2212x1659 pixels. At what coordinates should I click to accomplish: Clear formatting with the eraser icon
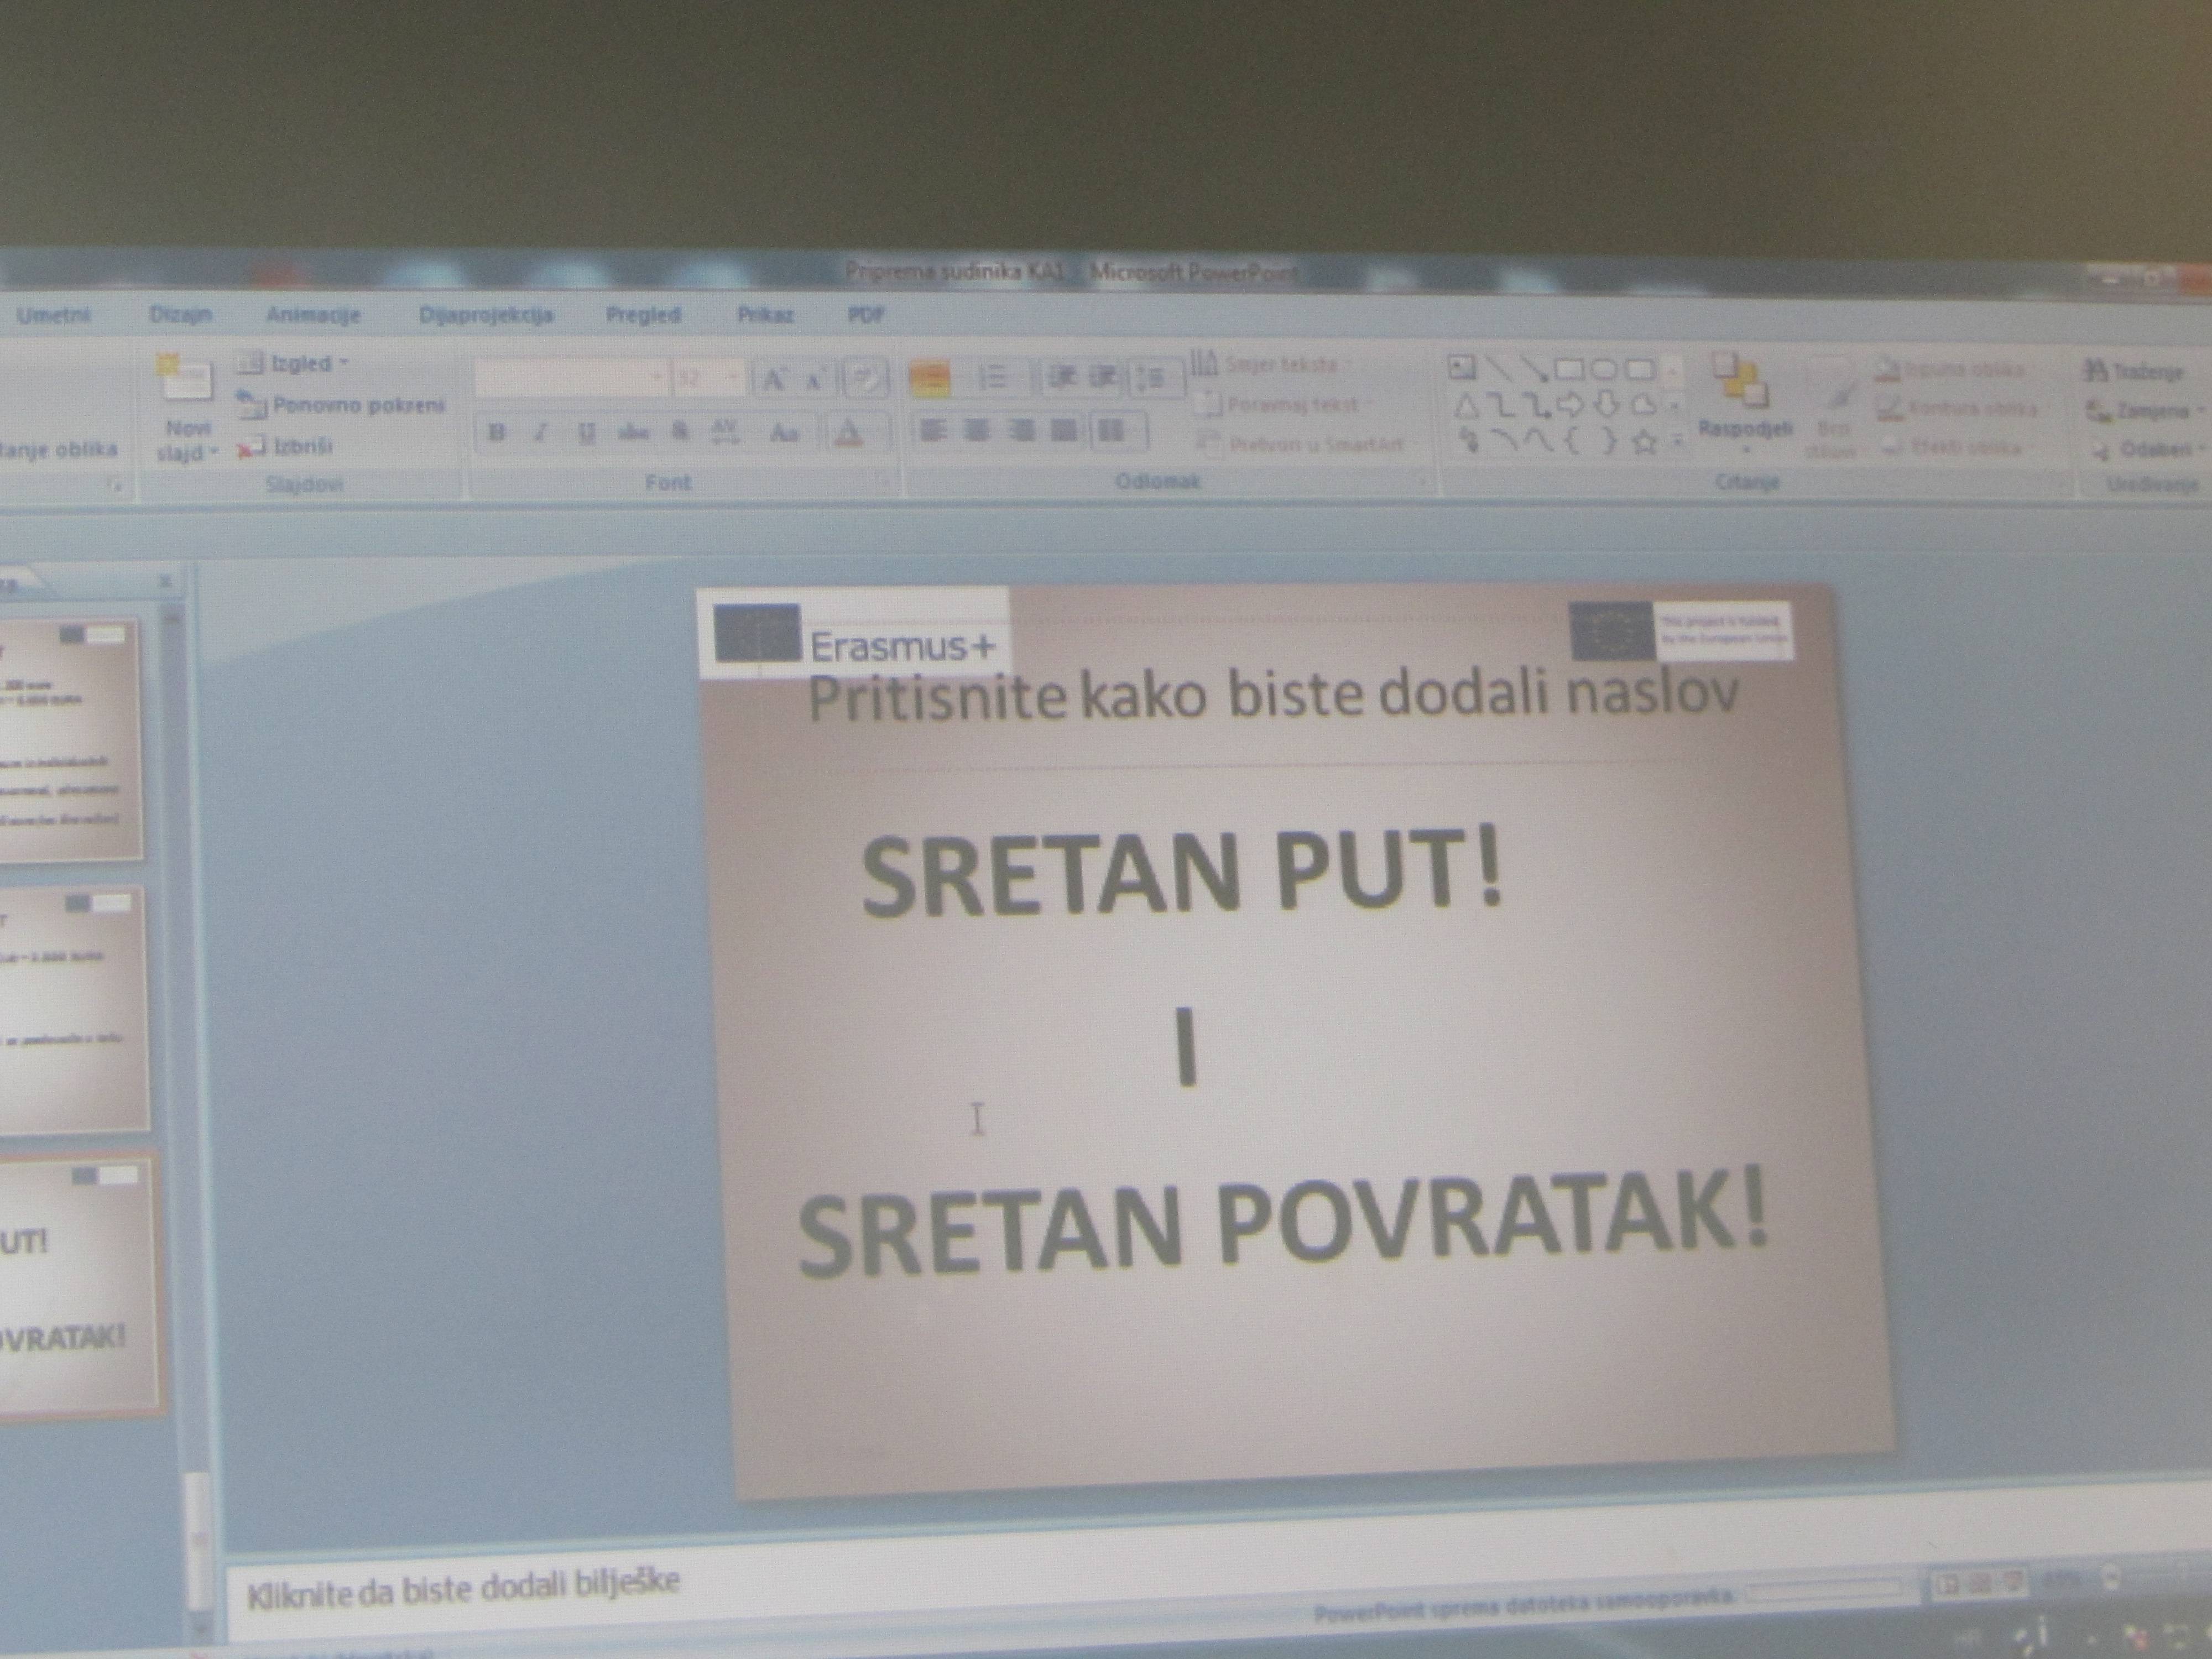[866, 379]
